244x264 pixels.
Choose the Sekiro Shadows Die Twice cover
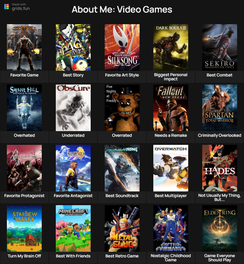click(220, 47)
